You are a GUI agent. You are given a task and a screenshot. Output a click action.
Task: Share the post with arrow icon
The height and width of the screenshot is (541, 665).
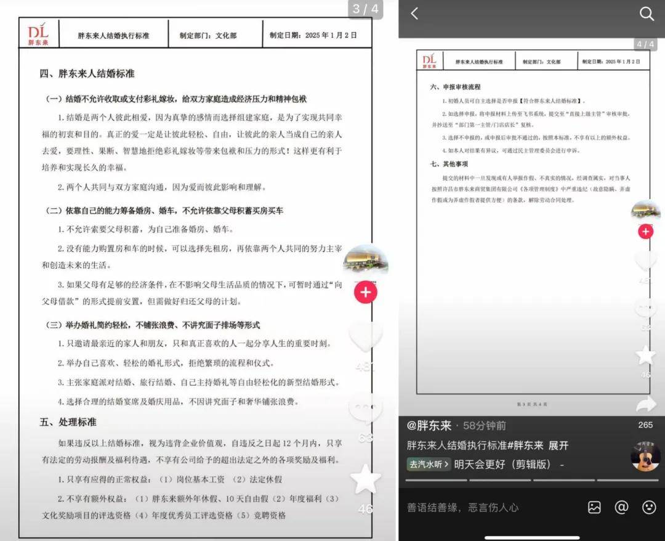coord(645,404)
